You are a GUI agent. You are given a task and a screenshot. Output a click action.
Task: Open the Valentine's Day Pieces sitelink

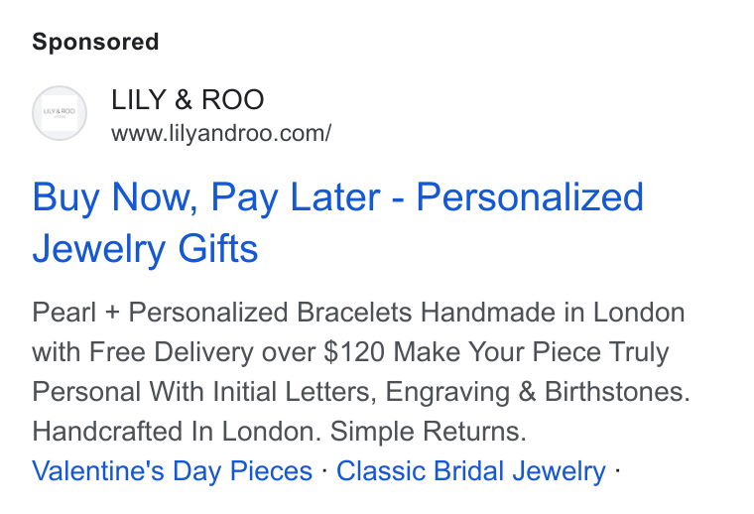point(173,470)
